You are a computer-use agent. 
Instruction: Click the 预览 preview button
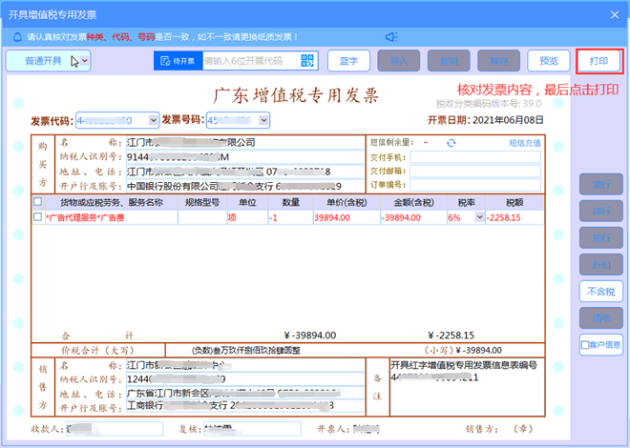pos(549,61)
